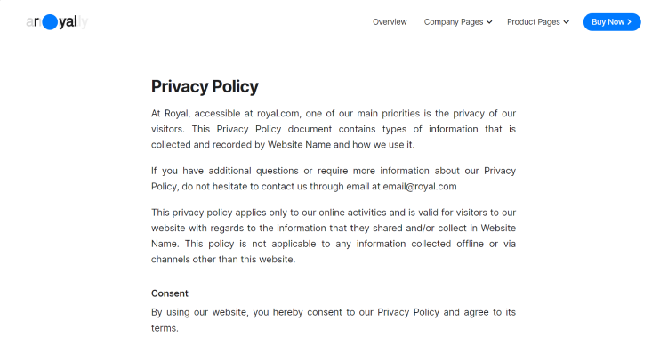
Task: Click 'channels other than this website' line
Action: [223, 260]
